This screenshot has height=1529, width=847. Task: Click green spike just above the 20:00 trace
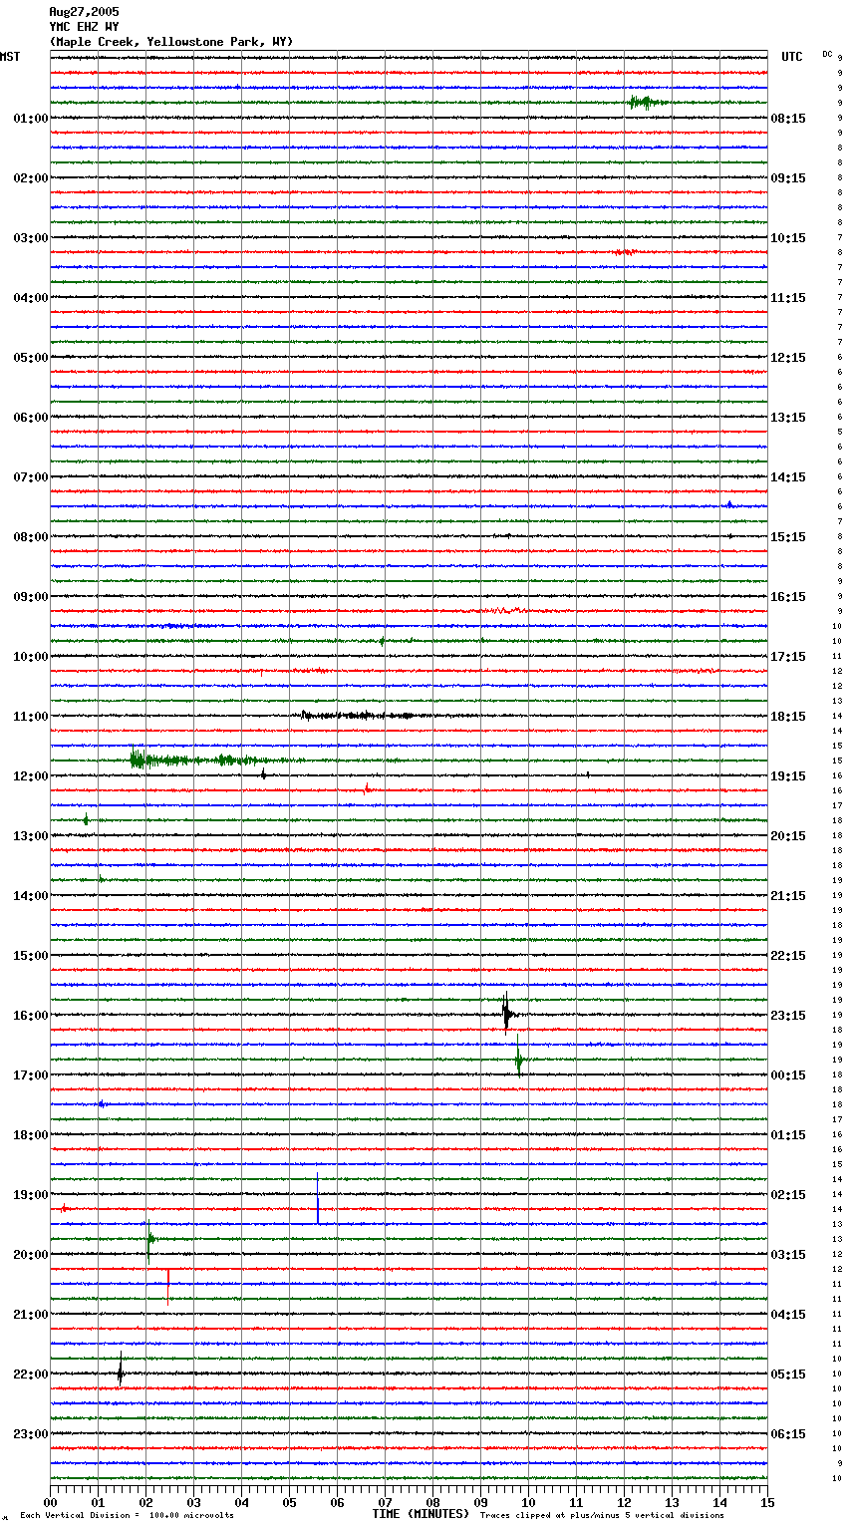pos(149,1241)
